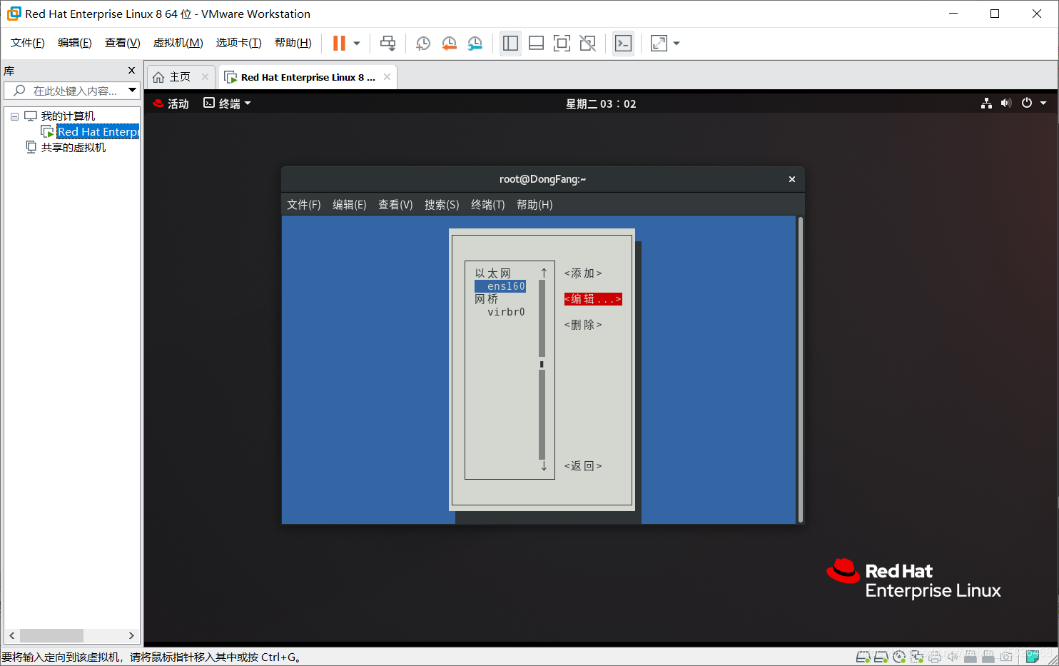The width and height of the screenshot is (1059, 666).
Task: Open the terminal 编辑(E) menu
Action: [x=350, y=205]
